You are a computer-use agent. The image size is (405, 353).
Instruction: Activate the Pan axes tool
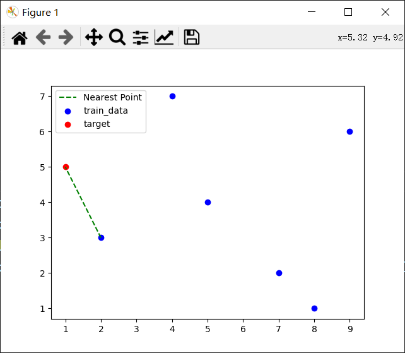(94, 37)
